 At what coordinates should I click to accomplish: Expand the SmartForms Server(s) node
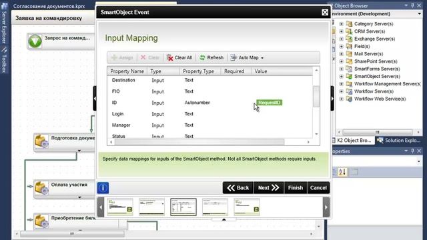[341, 69]
